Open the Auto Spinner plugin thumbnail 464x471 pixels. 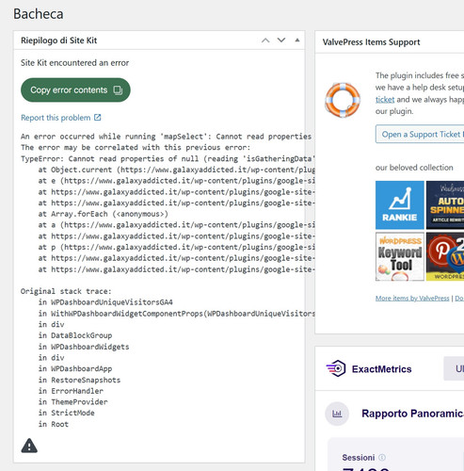[x=445, y=204]
